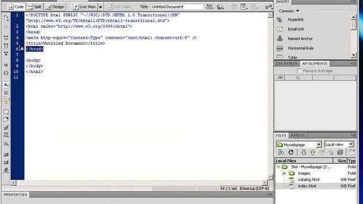Enable the Prevent overlaps checkbox
The height and width of the screenshot is (204, 363).
tap(299, 70)
